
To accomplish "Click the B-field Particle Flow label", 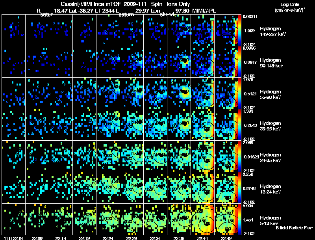I will tap(294, 228).
